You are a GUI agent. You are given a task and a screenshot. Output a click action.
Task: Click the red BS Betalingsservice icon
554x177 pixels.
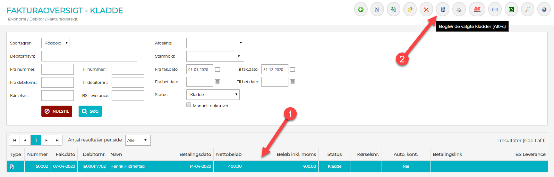tap(477, 10)
